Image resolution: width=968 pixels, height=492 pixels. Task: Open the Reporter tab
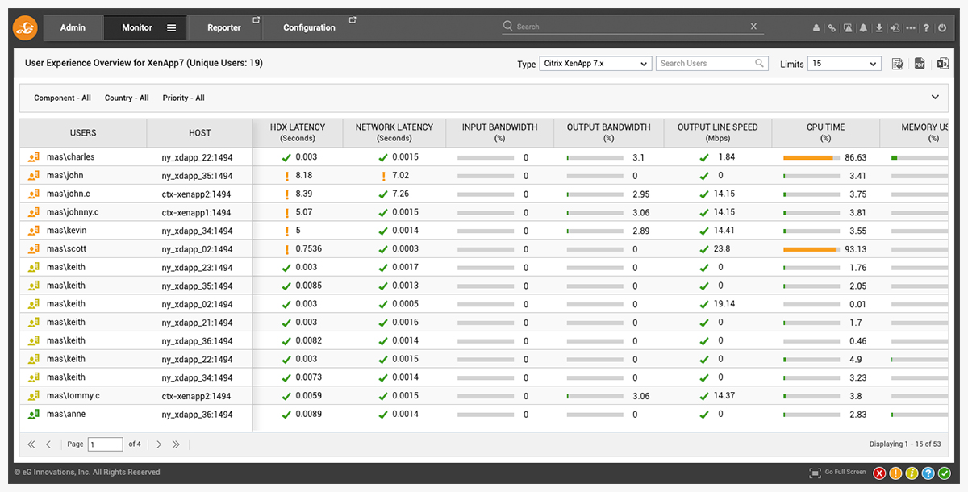[224, 27]
